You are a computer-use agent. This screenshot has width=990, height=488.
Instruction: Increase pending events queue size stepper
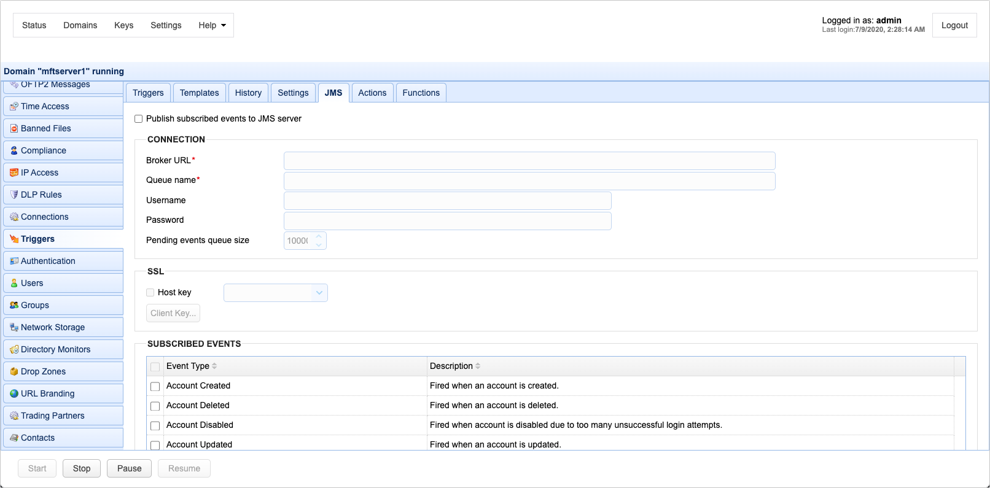click(x=319, y=236)
